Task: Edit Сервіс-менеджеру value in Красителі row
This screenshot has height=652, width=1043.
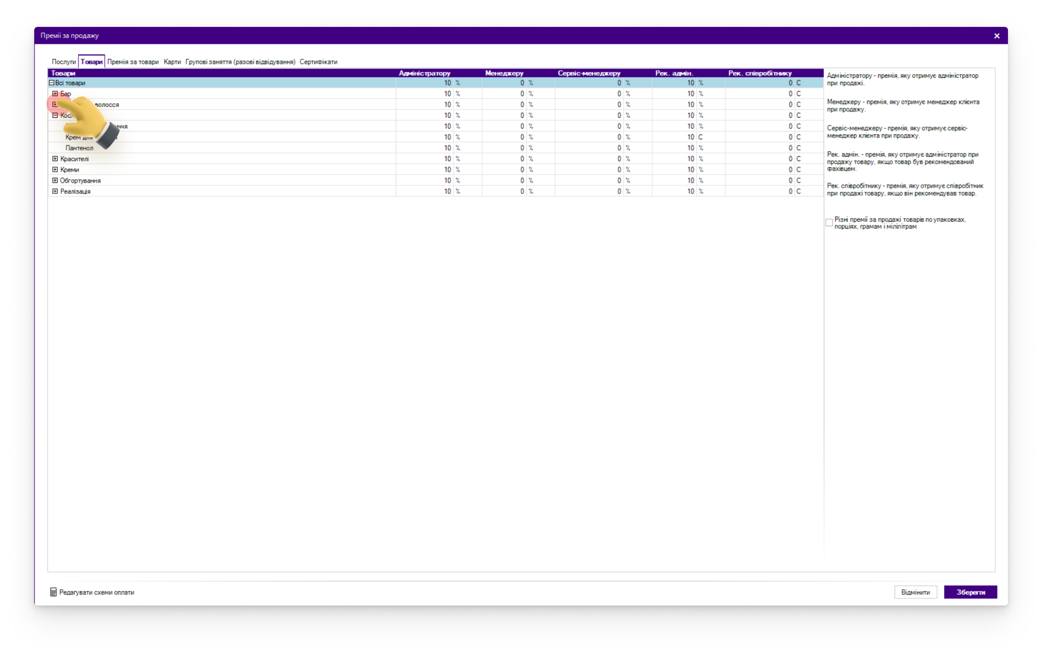Action: [589, 159]
